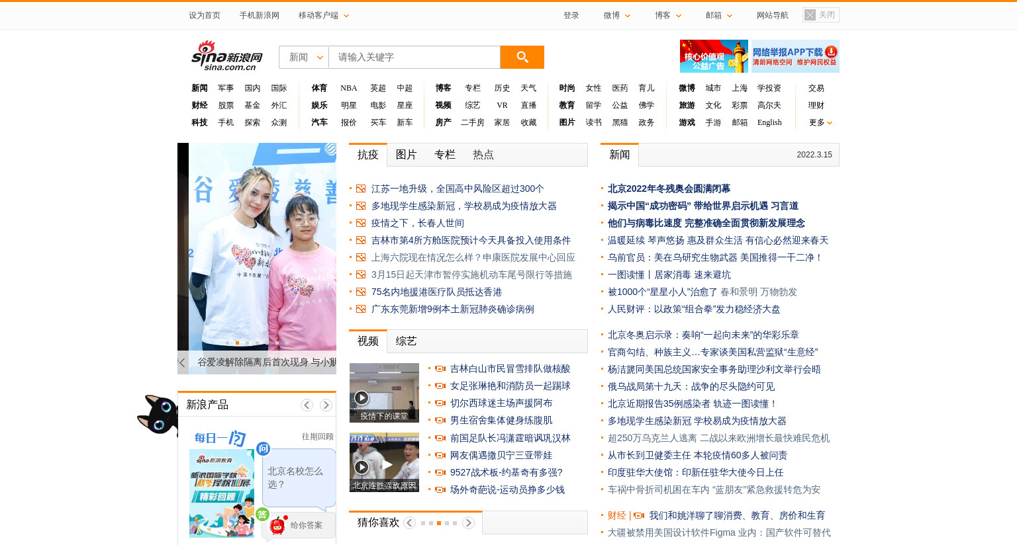Click the red robot 给你答案 icon

pyautogui.click(x=278, y=525)
